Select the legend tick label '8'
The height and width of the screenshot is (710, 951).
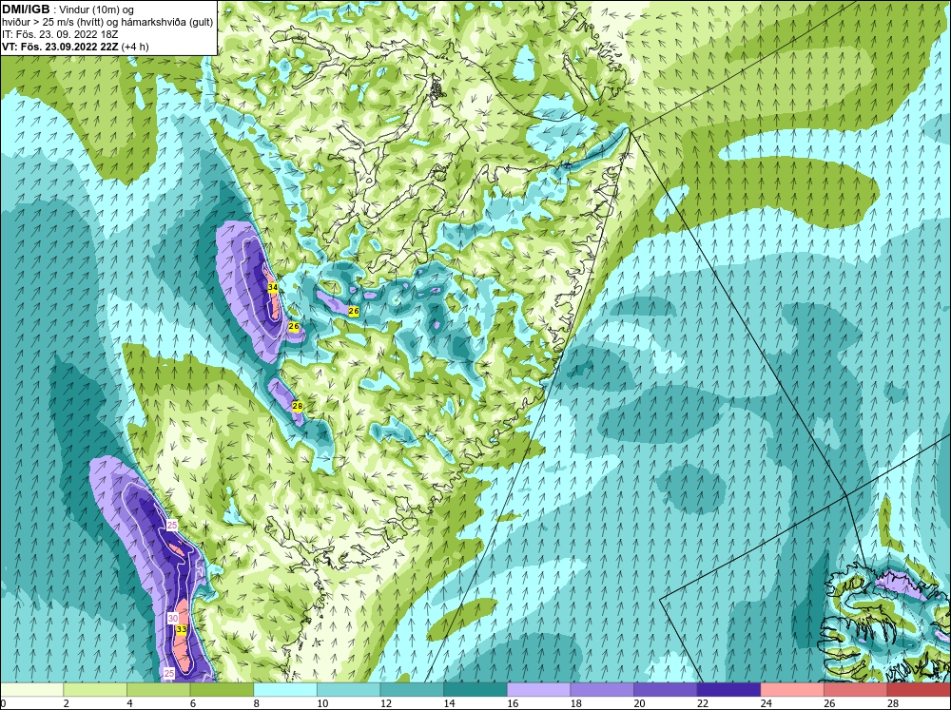pyautogui.click(x=257, y=703)
